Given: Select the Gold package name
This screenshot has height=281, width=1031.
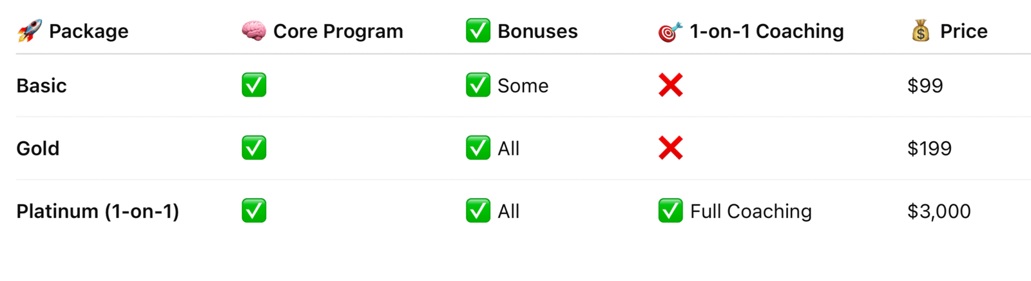Looking at the screenshot, I should [38, 149].
